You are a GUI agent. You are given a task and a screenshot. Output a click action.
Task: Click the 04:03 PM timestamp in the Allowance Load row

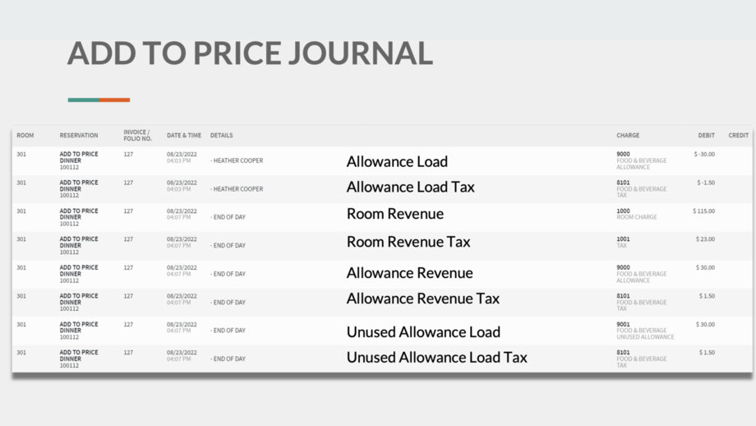pos(179,160)
